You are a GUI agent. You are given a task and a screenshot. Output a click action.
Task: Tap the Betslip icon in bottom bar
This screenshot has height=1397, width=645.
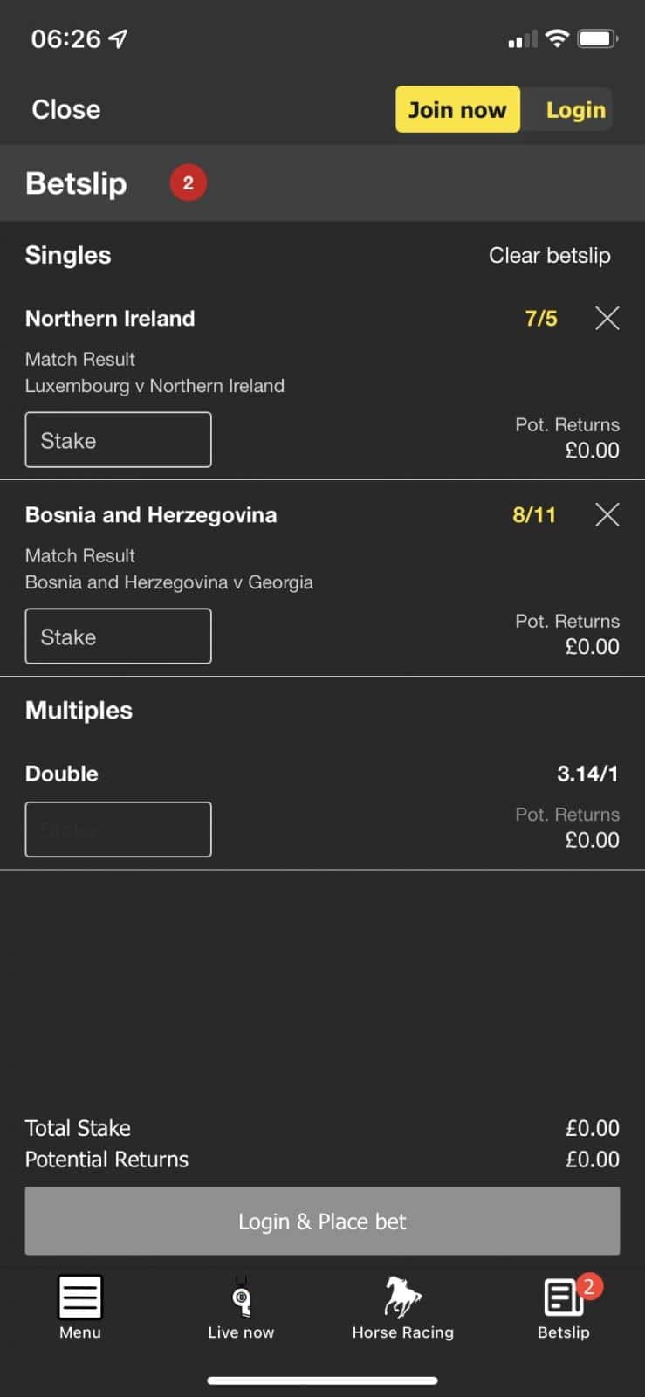coord(565,1298)
